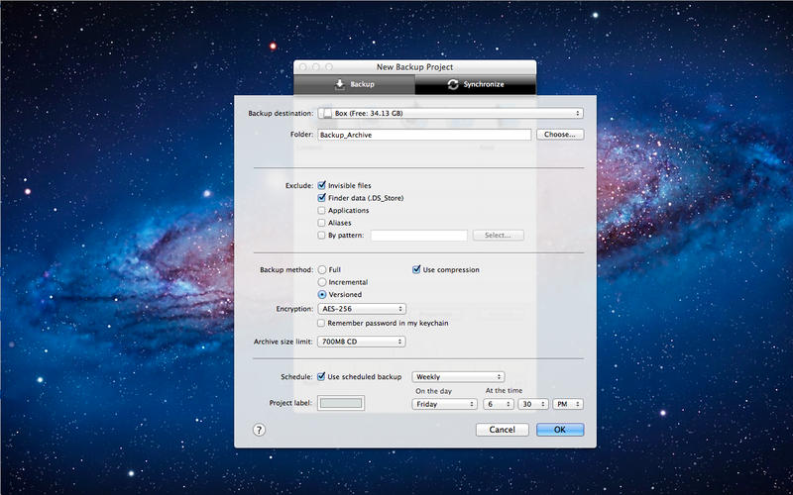793x495 pixels.
Task: Open the minutes dropdown showing 30
Action: click(533, 404)
